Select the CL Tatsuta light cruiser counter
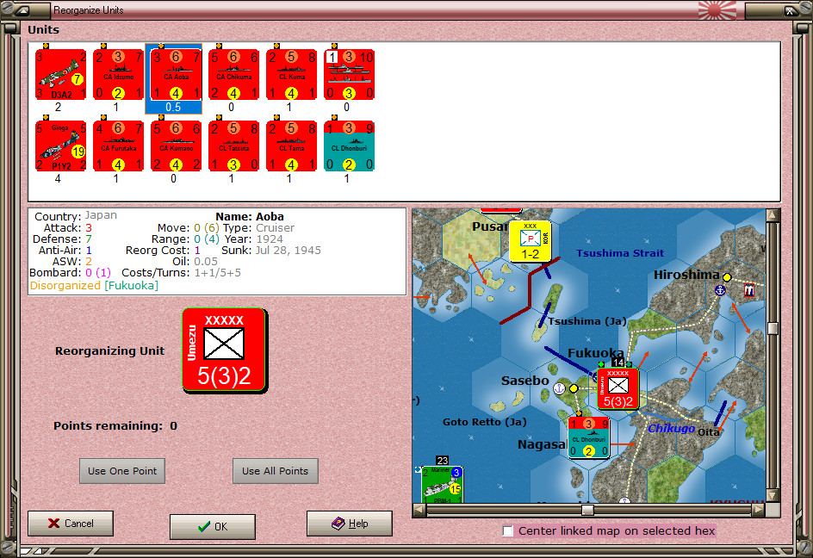Screen dimensions: 813x558 pos(234,146)
